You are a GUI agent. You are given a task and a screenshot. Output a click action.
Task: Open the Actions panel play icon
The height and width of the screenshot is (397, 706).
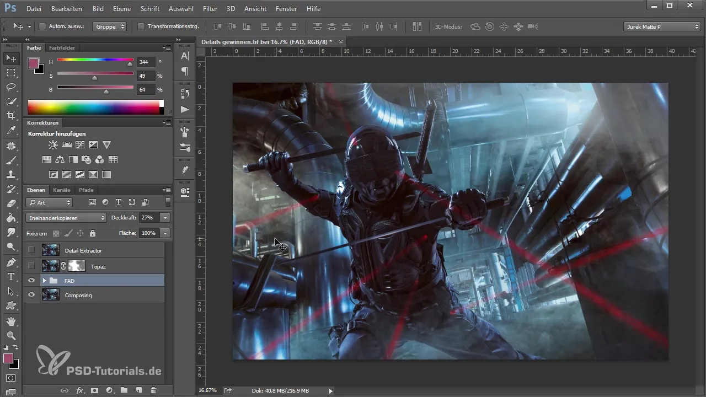185,109
